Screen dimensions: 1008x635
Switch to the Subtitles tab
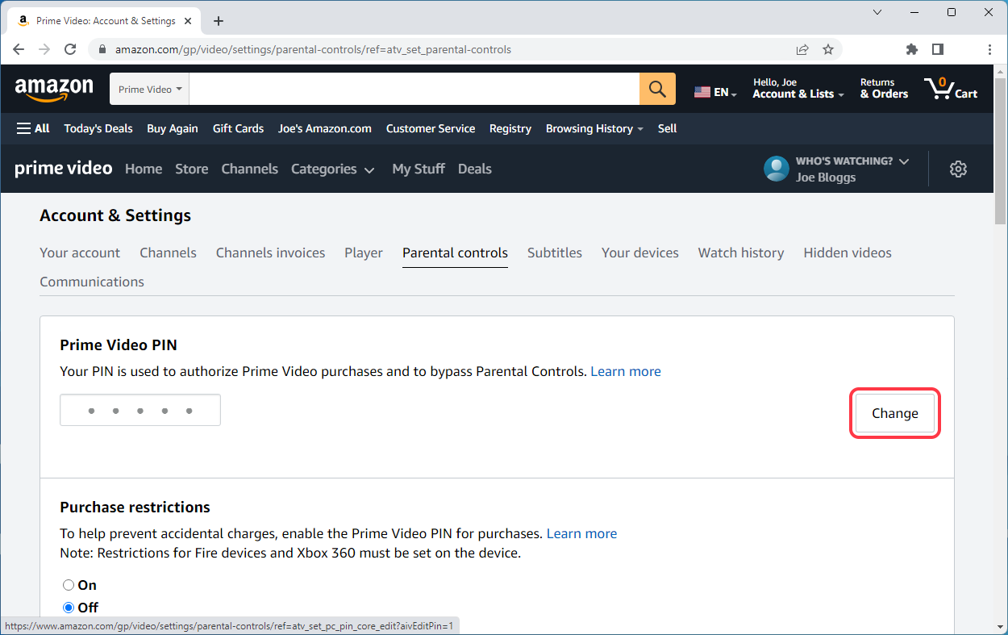click(555, 253)
